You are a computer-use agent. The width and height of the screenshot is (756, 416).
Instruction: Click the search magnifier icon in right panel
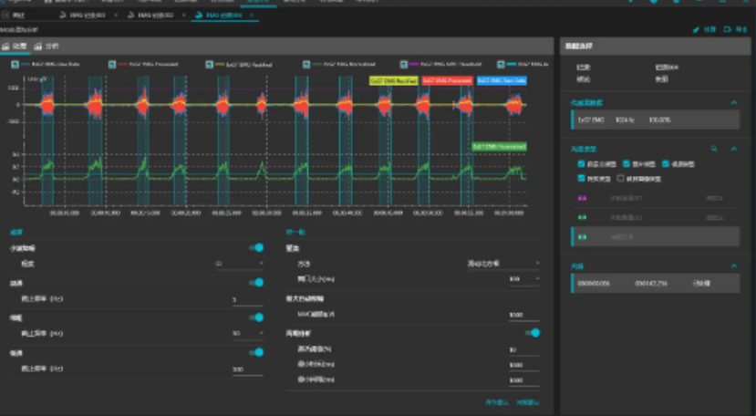[714, 147]
